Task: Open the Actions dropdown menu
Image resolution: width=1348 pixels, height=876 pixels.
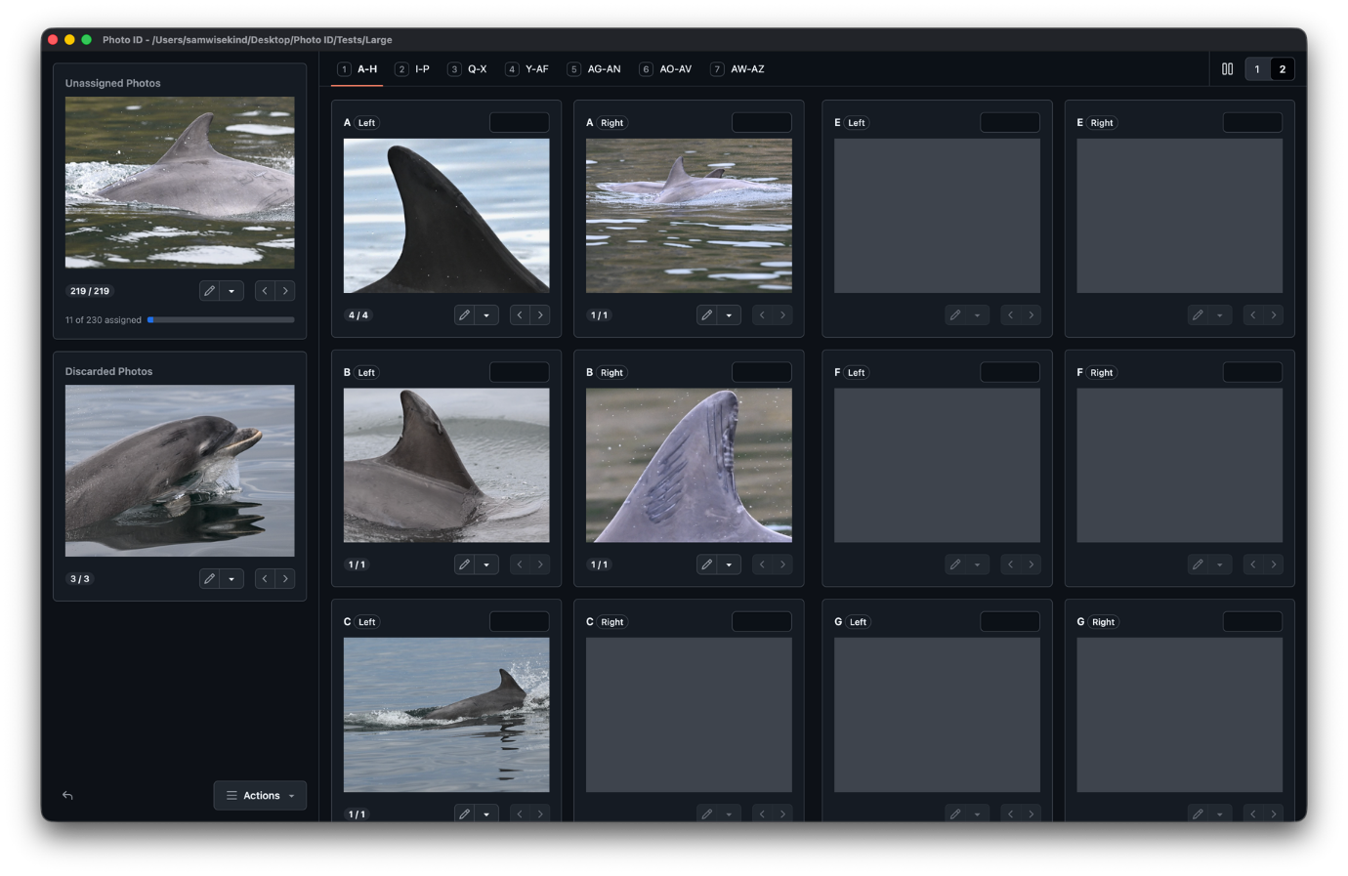Action: click(259, 795)
